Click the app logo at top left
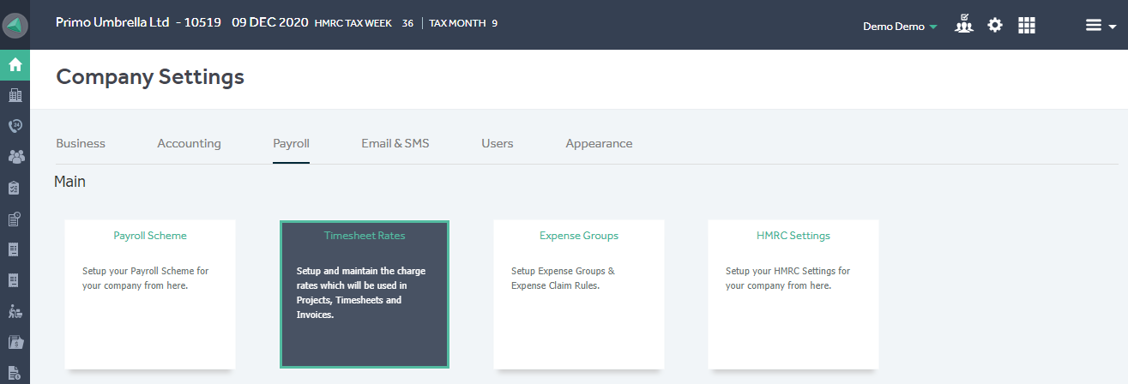 coord(15,25)
